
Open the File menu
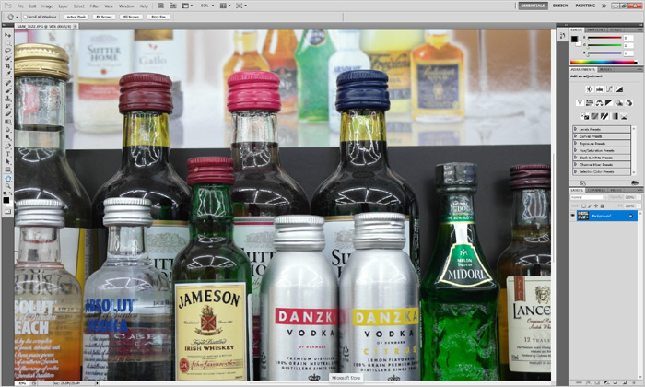coord(20,6)
